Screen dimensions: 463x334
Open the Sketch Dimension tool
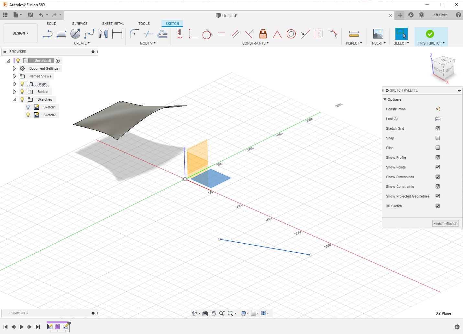click(117, 34)
